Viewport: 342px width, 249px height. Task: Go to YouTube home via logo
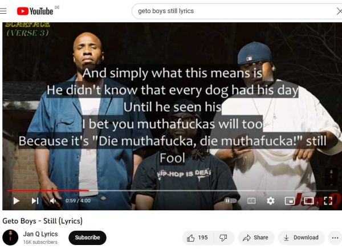(35, 11)
